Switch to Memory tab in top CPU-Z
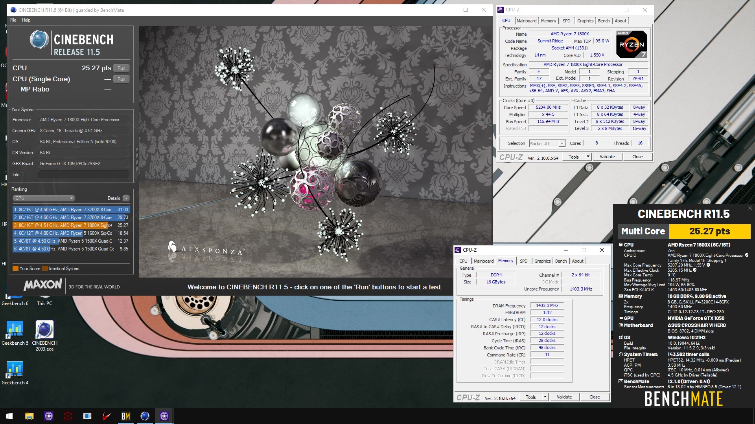The width and height of the screenshot is (755, 424). pos(548,21)
